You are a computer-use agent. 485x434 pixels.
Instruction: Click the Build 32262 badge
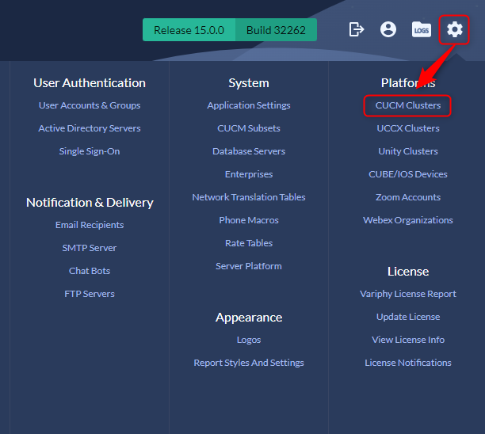pos(276,30)
